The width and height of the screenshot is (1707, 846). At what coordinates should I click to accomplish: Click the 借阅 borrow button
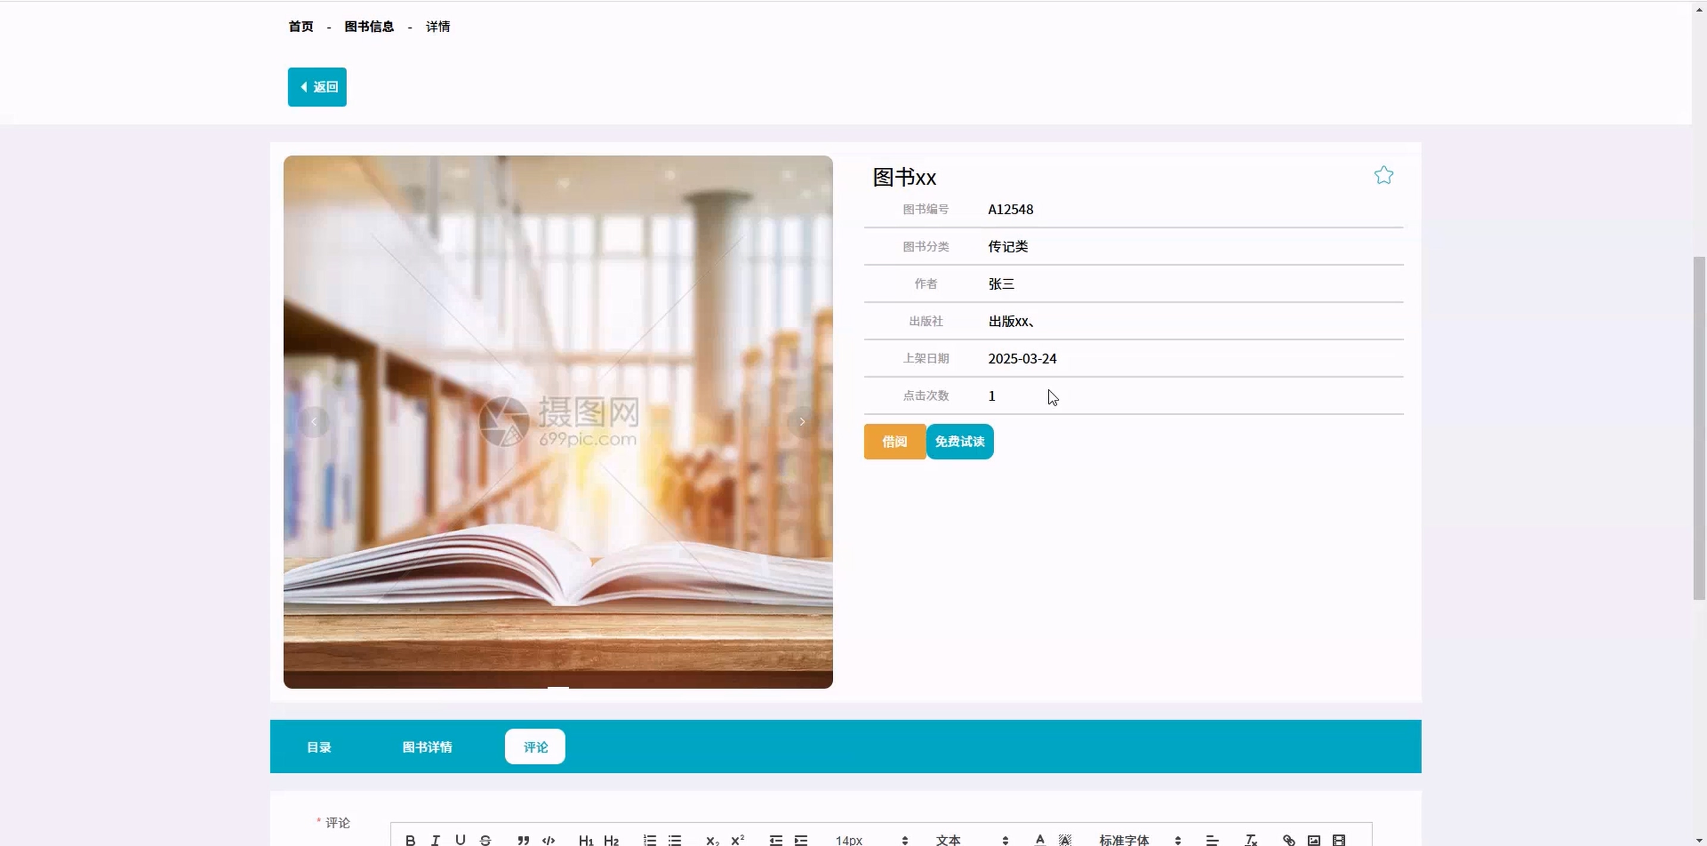point(894,442)
